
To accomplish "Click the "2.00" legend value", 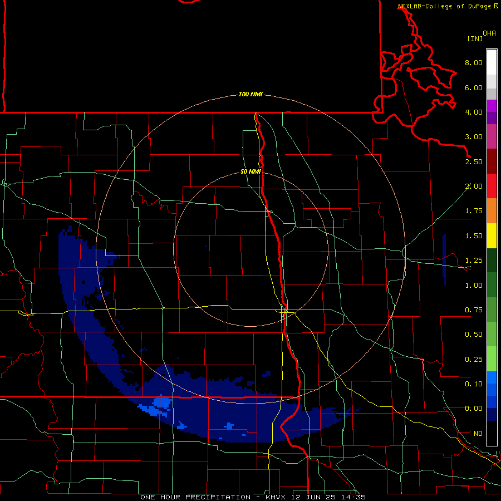I will (x=474, y=186).
